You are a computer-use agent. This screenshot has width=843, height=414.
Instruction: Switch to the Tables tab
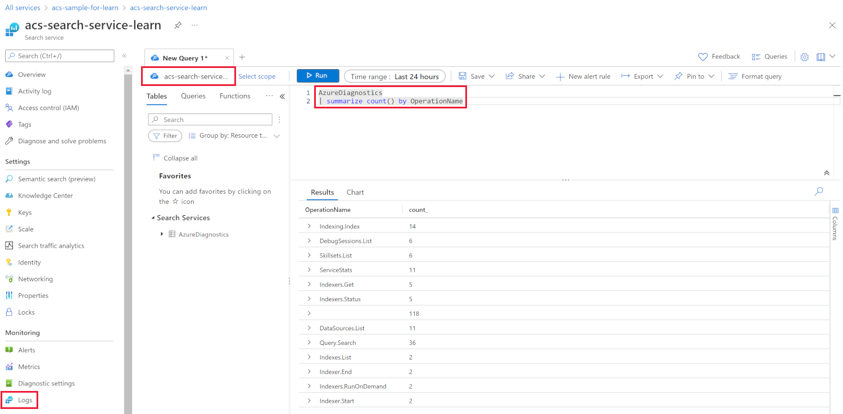click(157, 96)
